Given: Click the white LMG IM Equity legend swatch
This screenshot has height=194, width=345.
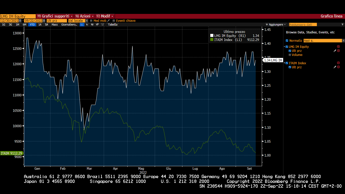Looking at the screenshot, I should [x=212, y=36].
